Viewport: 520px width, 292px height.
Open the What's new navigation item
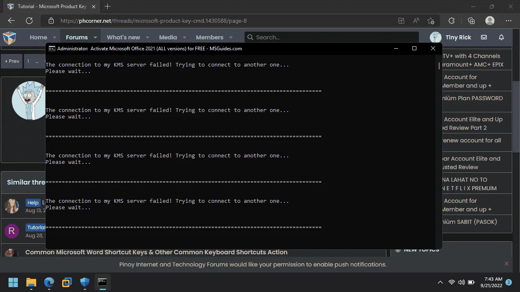click(x=123, y=37)
